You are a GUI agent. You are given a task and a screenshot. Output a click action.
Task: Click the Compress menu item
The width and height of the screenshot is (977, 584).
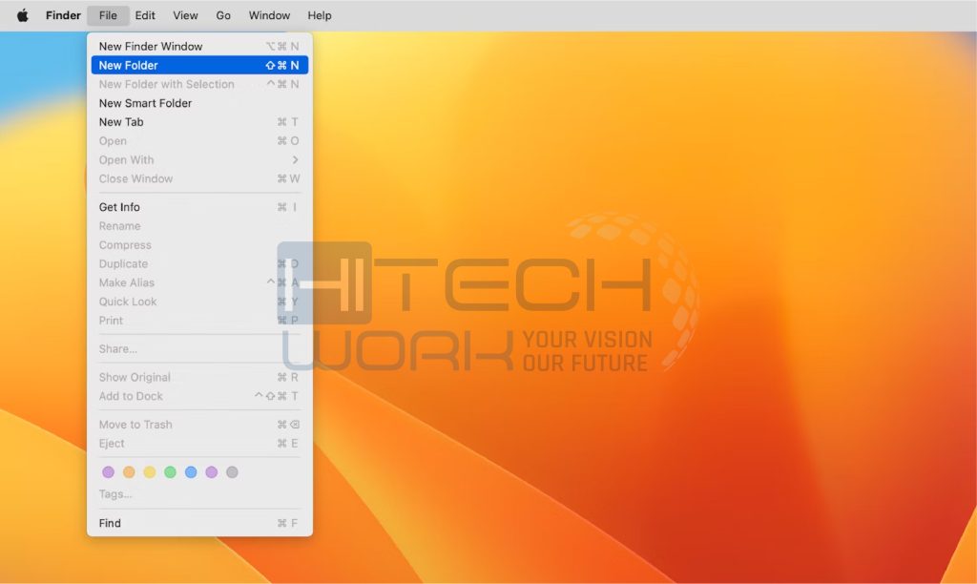pos(199,245)
